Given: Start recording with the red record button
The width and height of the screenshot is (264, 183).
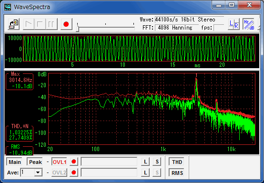Looking at the screenshot, I should click(x=66, y=24).
